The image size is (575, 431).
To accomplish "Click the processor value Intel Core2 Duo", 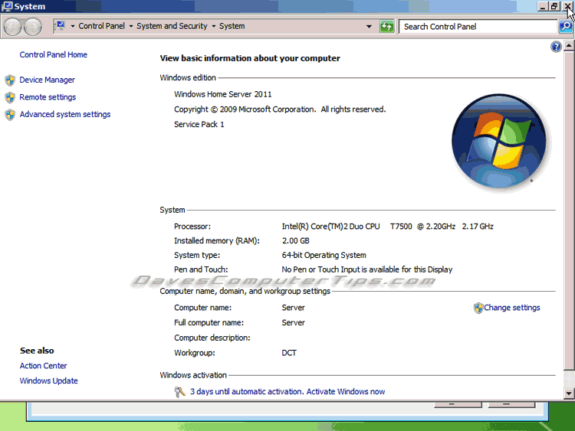I will click(387, 227).
